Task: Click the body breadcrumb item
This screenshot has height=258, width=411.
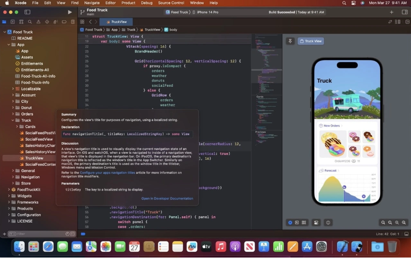Action: point(171,30)
